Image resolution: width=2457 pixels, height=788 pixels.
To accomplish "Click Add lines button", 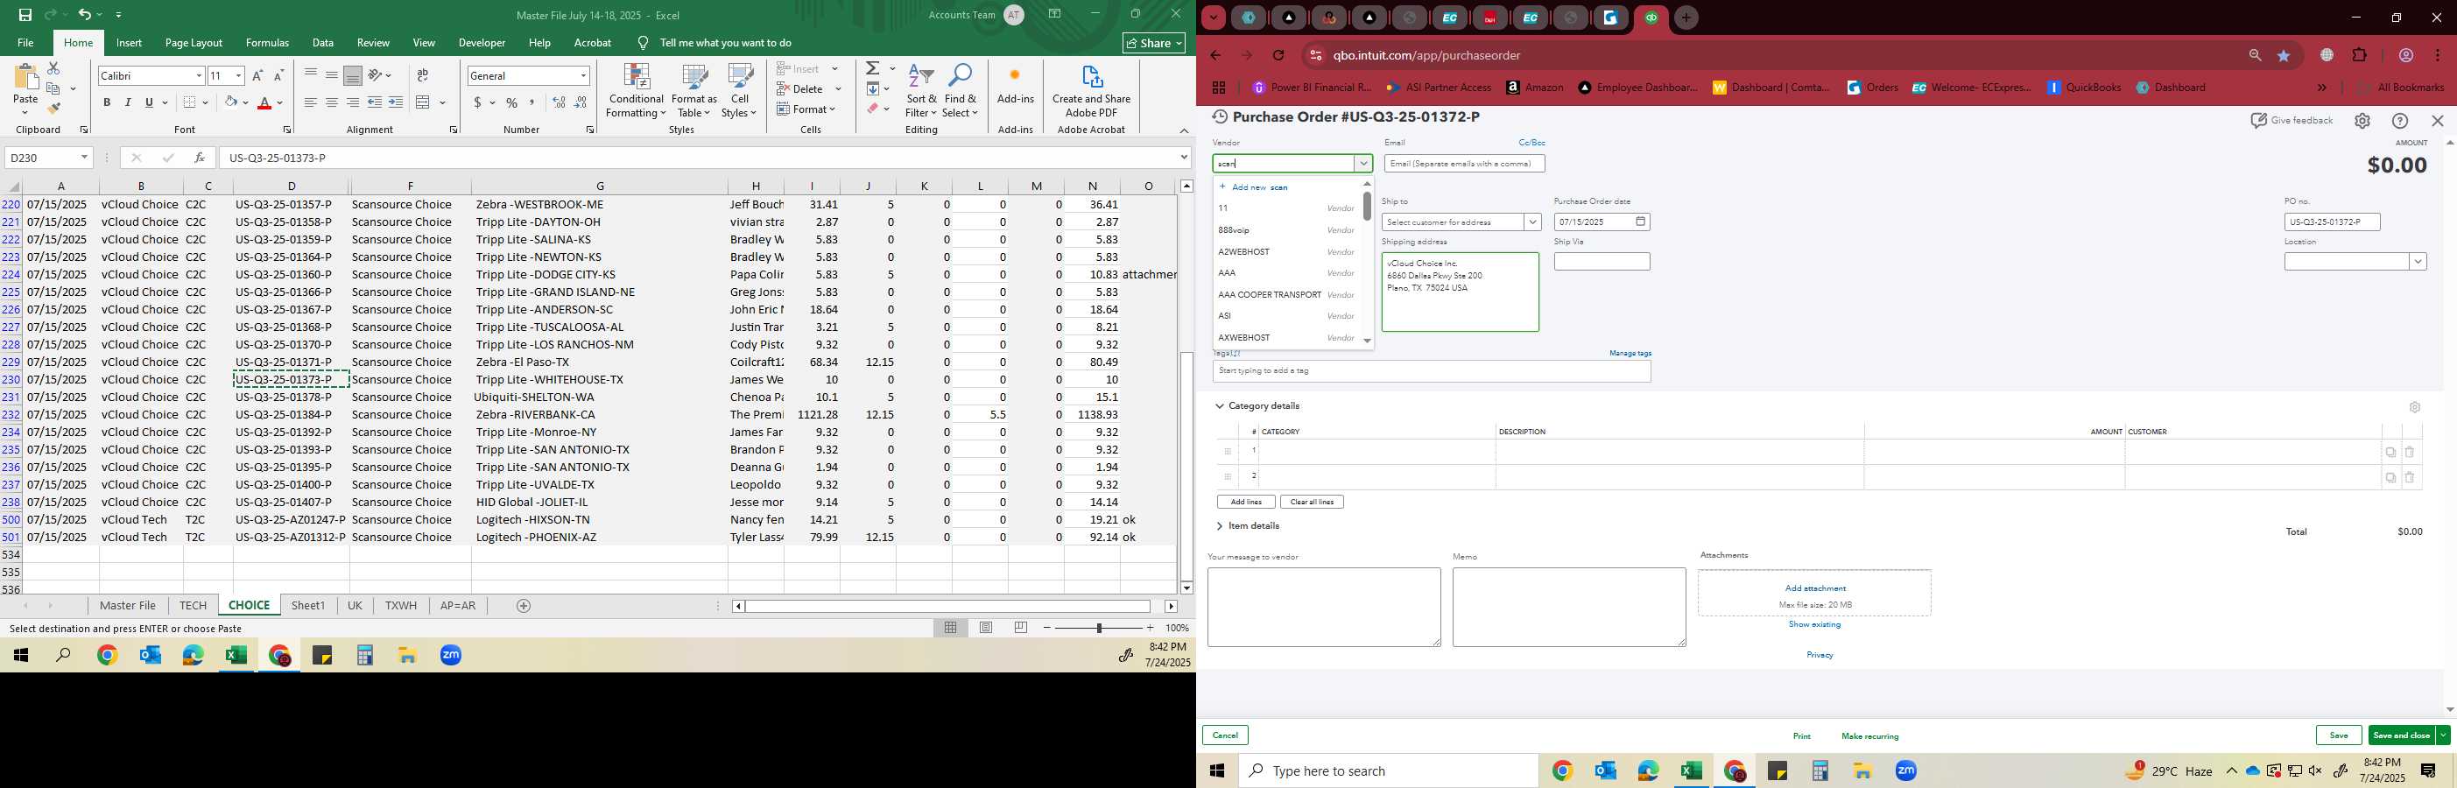I will pyautogui.click(x=1246, y=502).
